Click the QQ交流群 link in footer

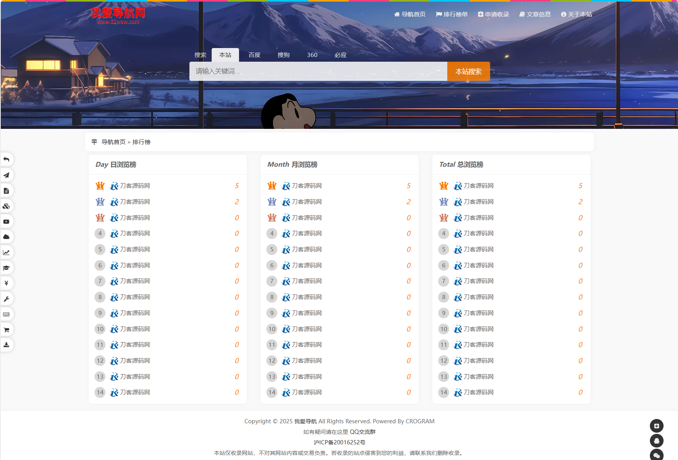point(362,432)
